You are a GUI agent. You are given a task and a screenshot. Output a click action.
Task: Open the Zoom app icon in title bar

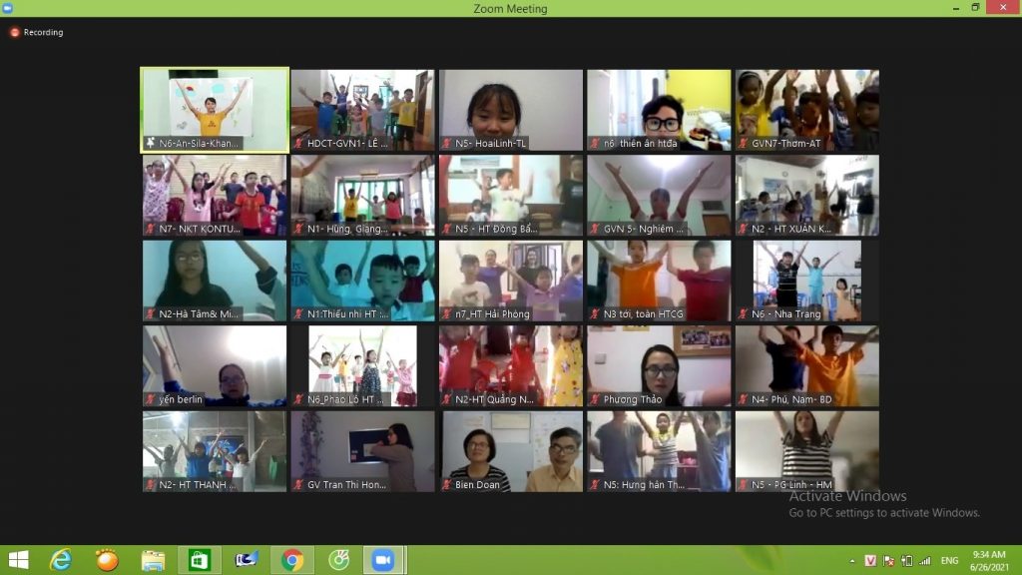point(7,8)
